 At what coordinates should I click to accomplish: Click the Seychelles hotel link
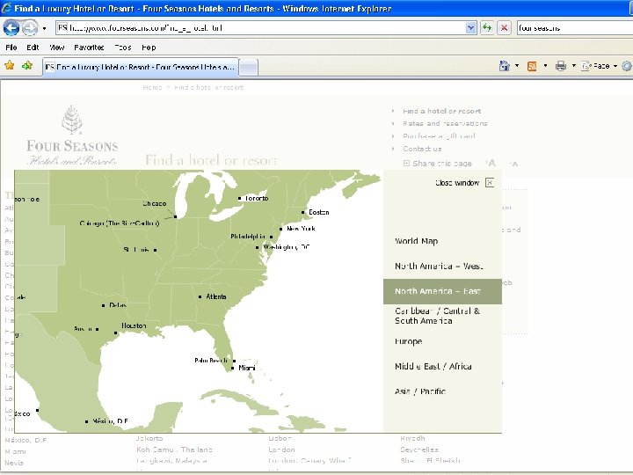tap(419, 449)
